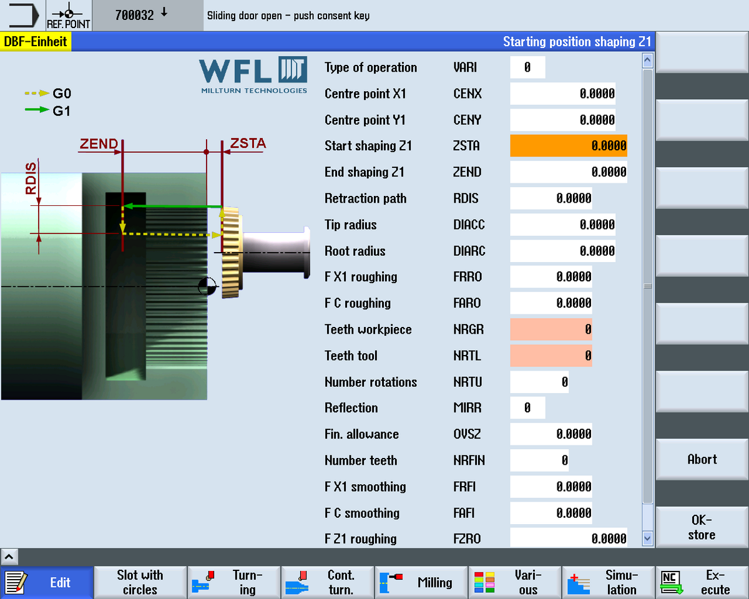749x599 pixels.
Task: Toggle the MIRR reflection setting
Action: pos(527,408)
